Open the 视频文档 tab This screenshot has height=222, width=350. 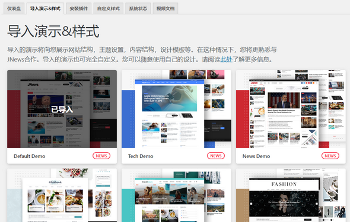click(166, 8)
